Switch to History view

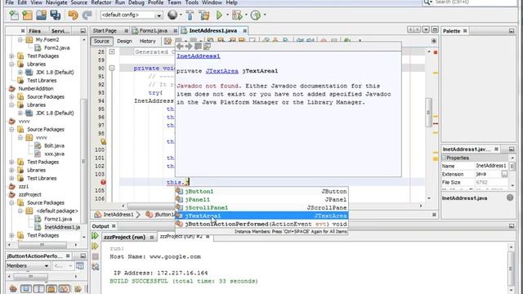(147, 41)
